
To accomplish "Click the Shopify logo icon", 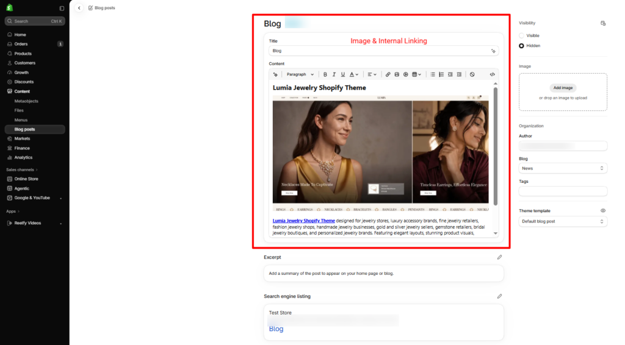I will [x=10, y=7].
